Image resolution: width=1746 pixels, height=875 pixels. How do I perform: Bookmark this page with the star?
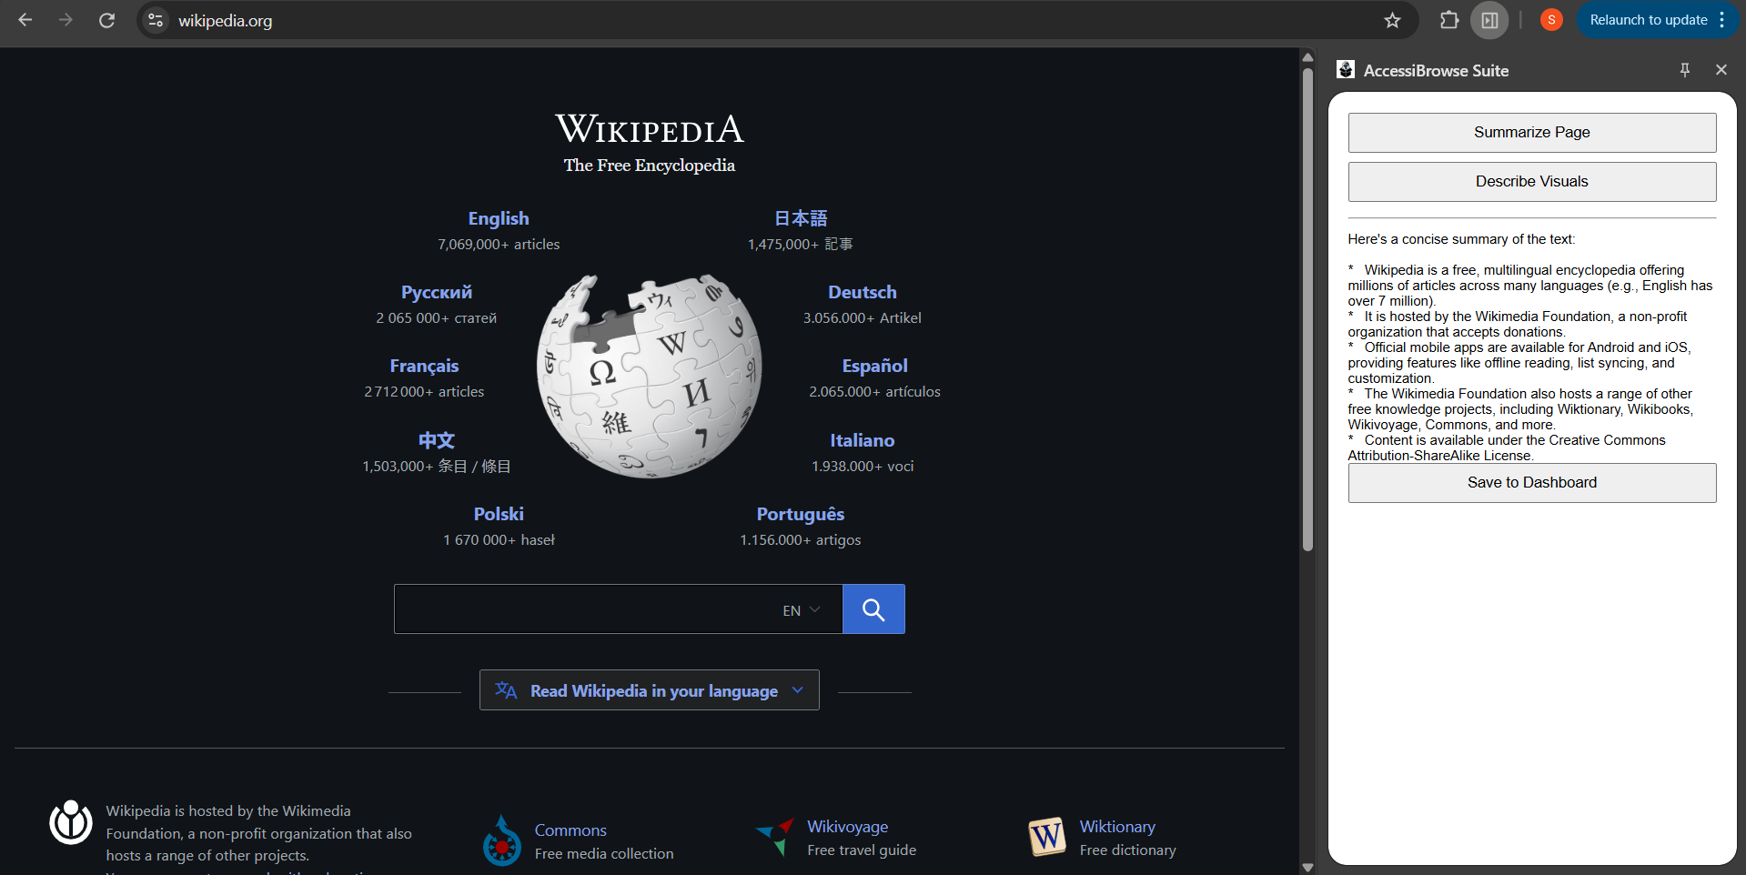click(x=1392, y=20)
